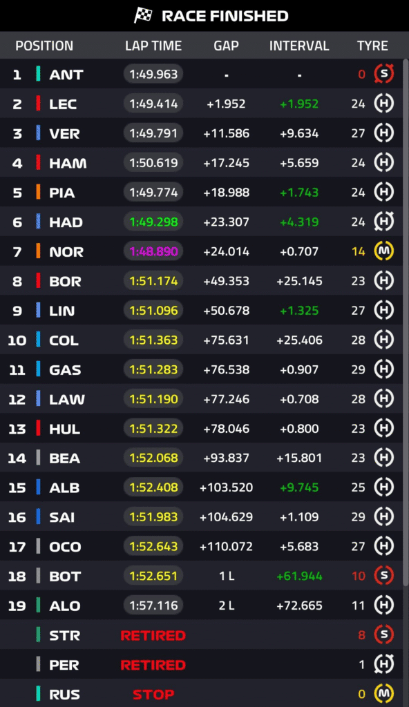Click RUS's medium tyre icon
Viewport: 409px width, 707px height.
pos(383,694)
